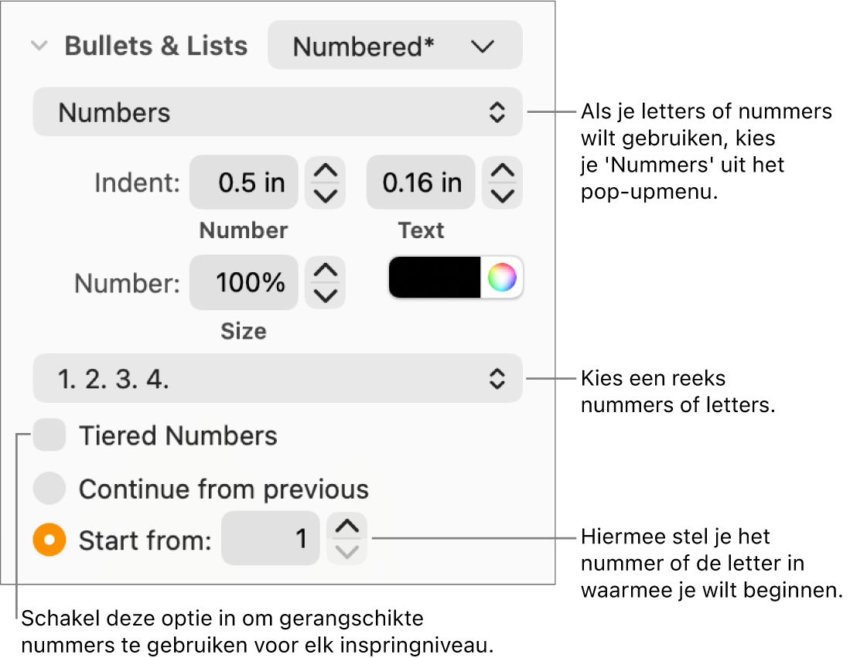This screenshot has width=850, height=658.
Task: Collapse the Bullets & Lists section
Action: click(38, 46)
